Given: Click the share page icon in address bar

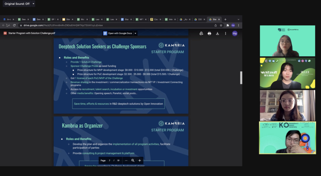Looking at the screenshot, I should [x=215, y=25].
